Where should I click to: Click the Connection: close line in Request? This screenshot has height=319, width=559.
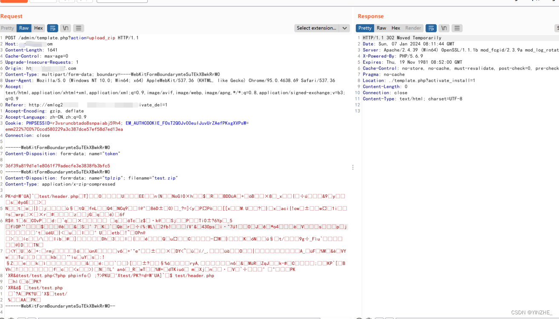click(x=27, y=136)
